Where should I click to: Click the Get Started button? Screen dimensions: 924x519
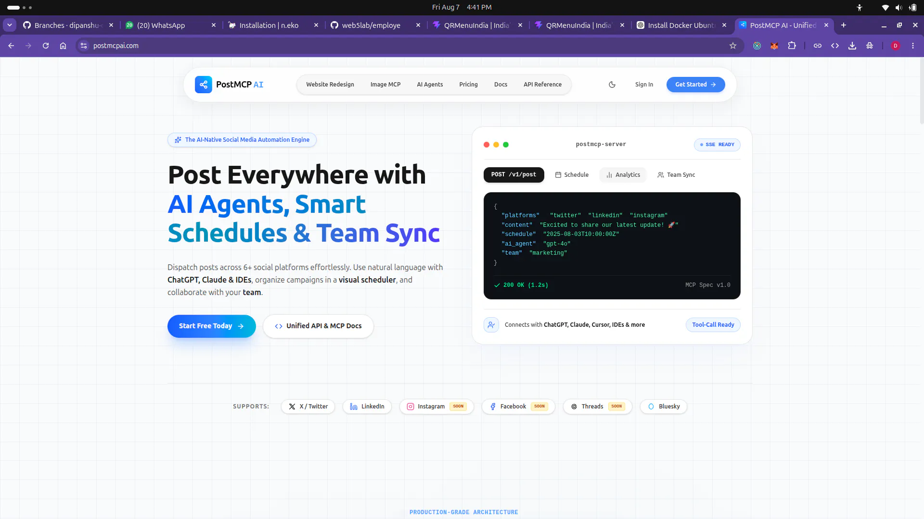pyautogui.click(x=695, y=85)
